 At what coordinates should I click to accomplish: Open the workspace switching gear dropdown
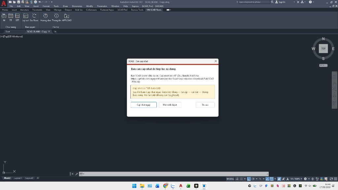pyautogui.click(x=309, y=179)
